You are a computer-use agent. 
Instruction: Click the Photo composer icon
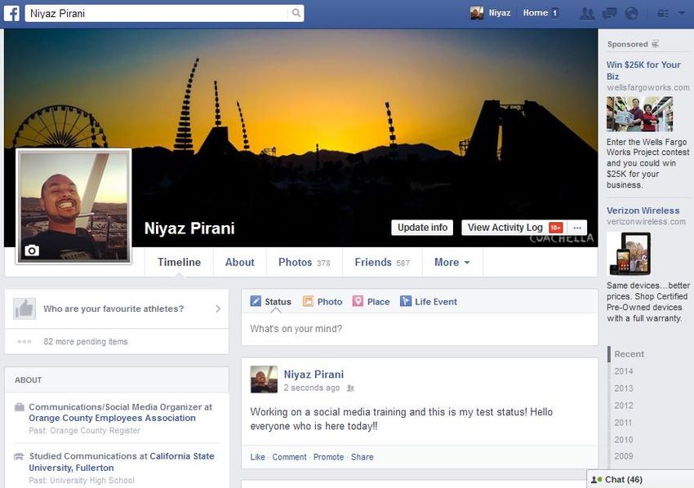[308, 301]
